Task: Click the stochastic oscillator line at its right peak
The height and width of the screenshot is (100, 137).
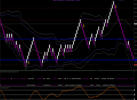Action: pos(113,87)
